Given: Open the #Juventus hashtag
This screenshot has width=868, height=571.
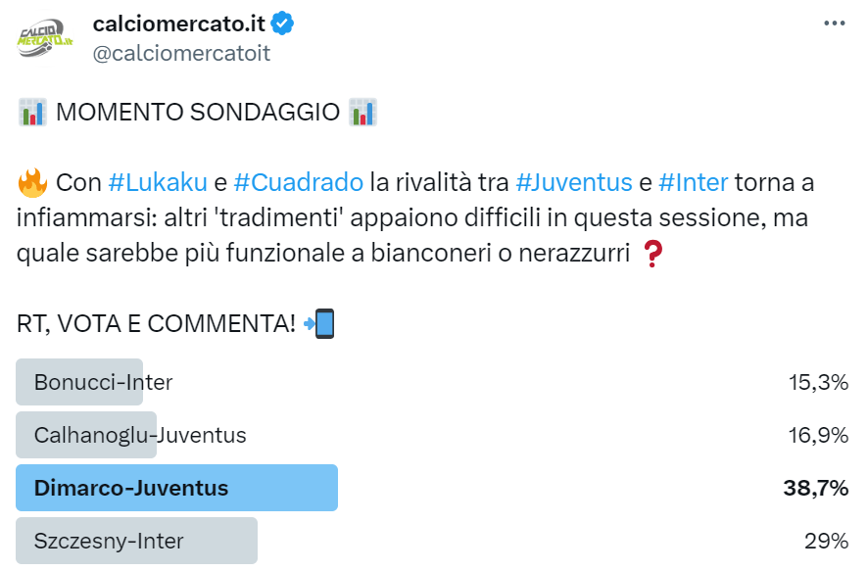Looking at the screenshot, I should point(573,182).
